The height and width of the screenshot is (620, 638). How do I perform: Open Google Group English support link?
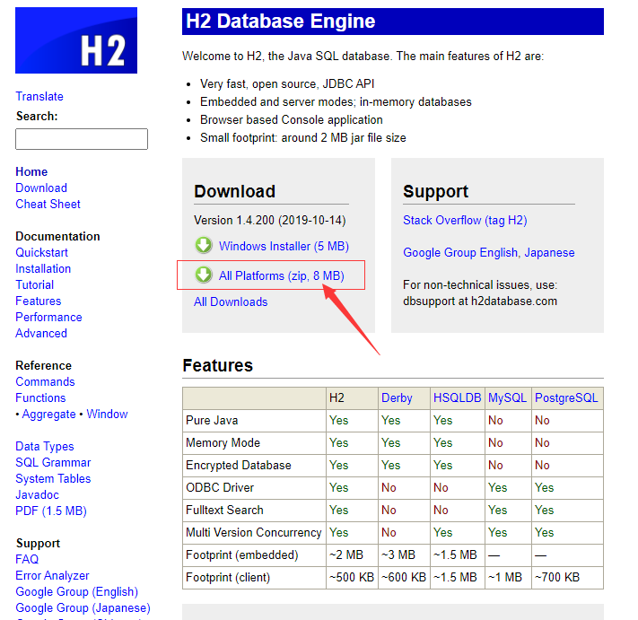point(460,253)
